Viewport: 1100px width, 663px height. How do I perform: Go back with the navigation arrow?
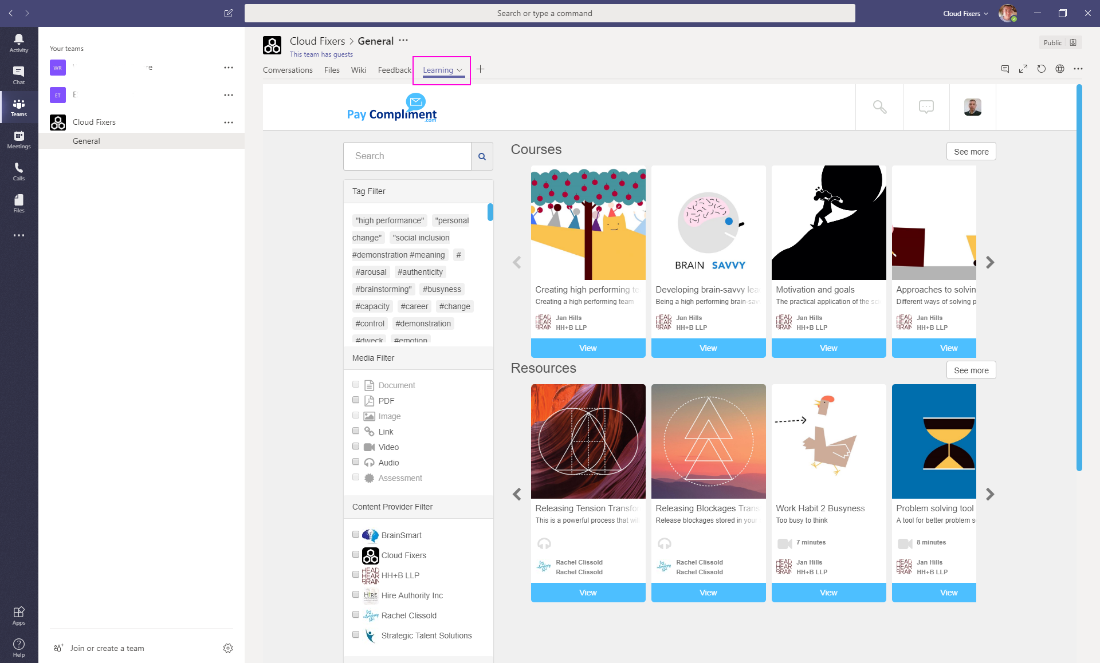coord(11,13)
